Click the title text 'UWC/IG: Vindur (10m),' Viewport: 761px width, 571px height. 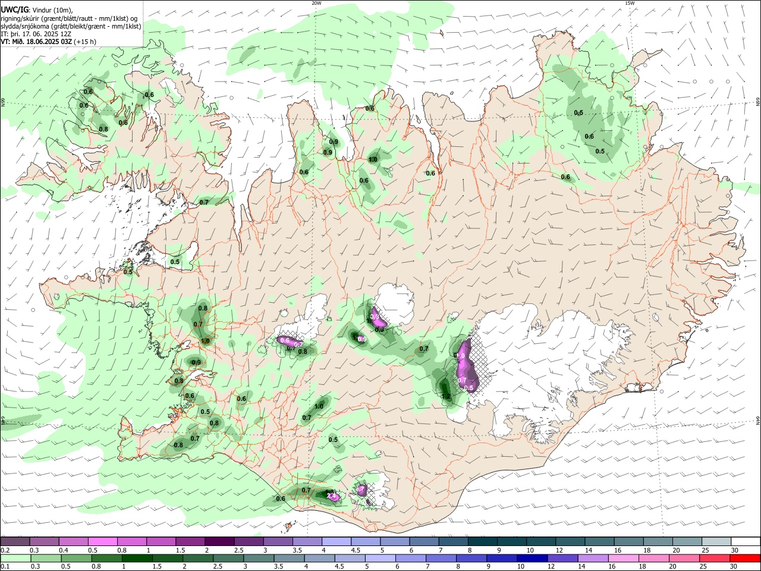(x=37, y=10)
